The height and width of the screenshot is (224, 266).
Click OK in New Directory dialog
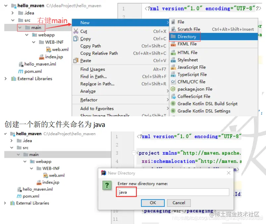(153, 203)
